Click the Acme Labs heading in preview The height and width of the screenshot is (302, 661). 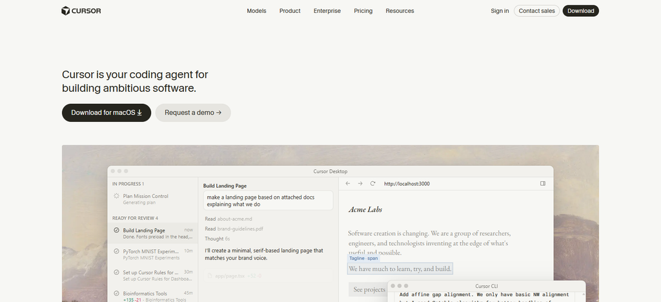(365, 209)
